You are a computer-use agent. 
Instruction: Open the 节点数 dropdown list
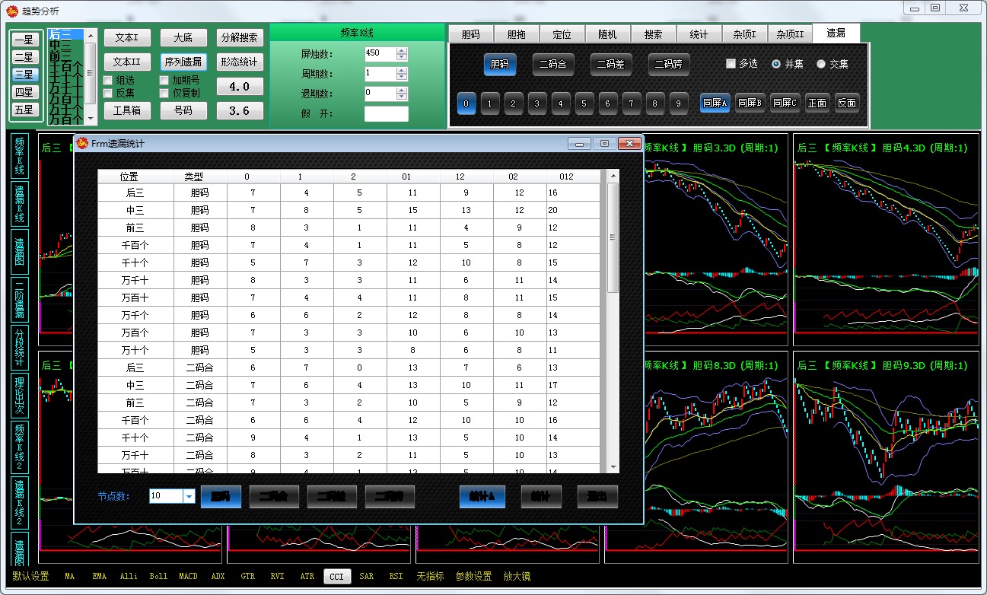pos(189,496)
